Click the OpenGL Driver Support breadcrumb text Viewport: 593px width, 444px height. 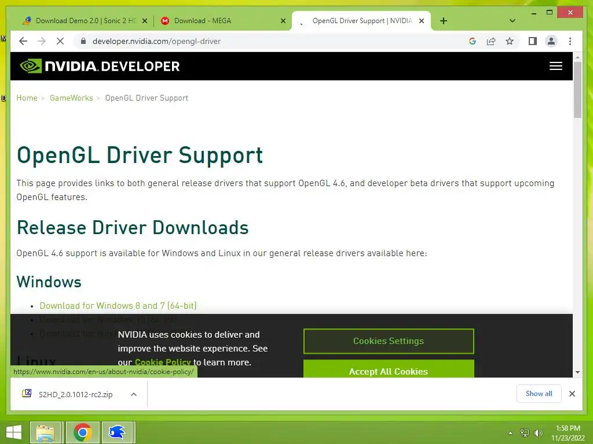point(147,98)
